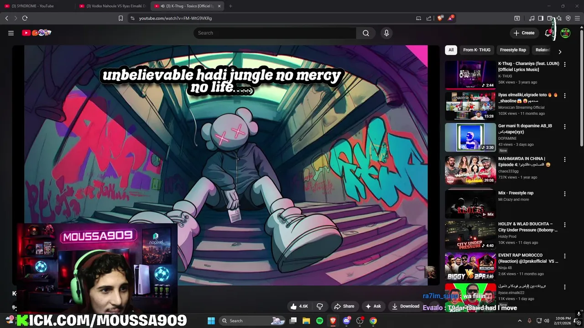Screen dimensions: 584x328
Task: Open the Brave Rewards triangle icon
Action: pyautogui.click(x=451, y=18)
